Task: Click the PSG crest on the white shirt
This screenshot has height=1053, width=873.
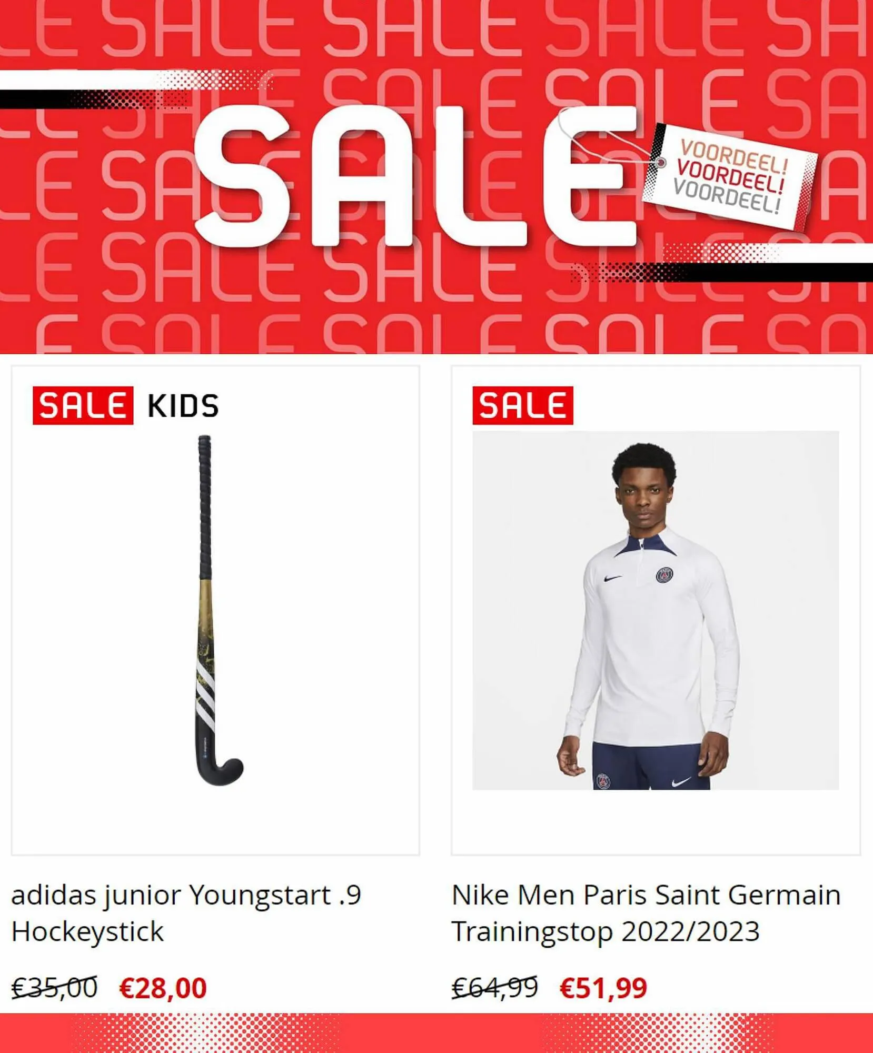Action: pyautogui.click(x=664, y=575)
